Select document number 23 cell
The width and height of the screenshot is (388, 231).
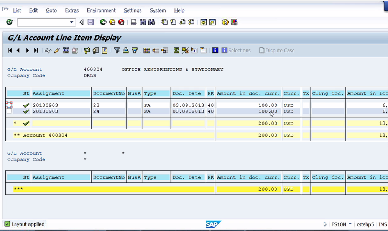point(109,105)
